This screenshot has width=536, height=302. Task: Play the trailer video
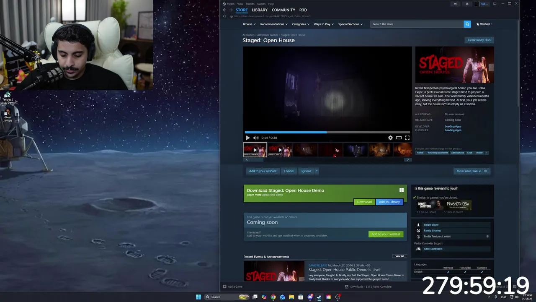(247, 138)
